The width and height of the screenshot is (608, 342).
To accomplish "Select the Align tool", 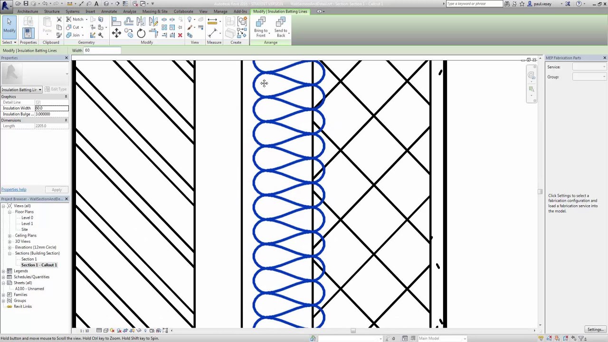I will tap(116, 21).
